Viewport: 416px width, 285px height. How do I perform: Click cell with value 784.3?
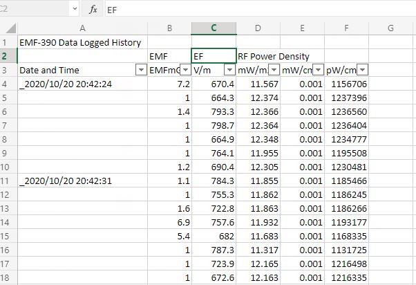(x=214, y=181)
